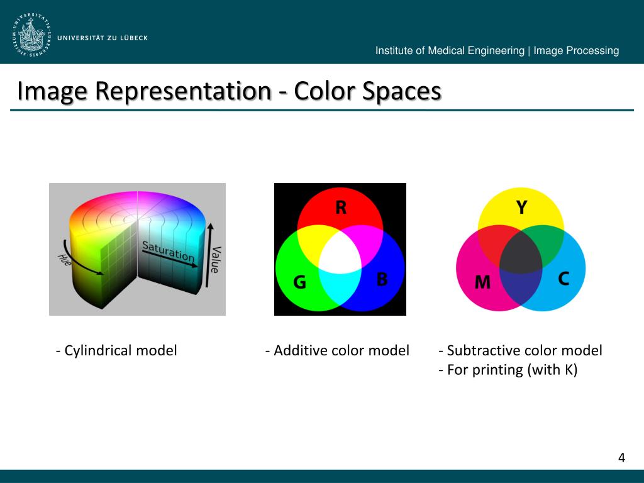Screen dimensions: 644x483
Task: Click the Value arrow on the HSV cylinder
Action: (x=213, y=248)
